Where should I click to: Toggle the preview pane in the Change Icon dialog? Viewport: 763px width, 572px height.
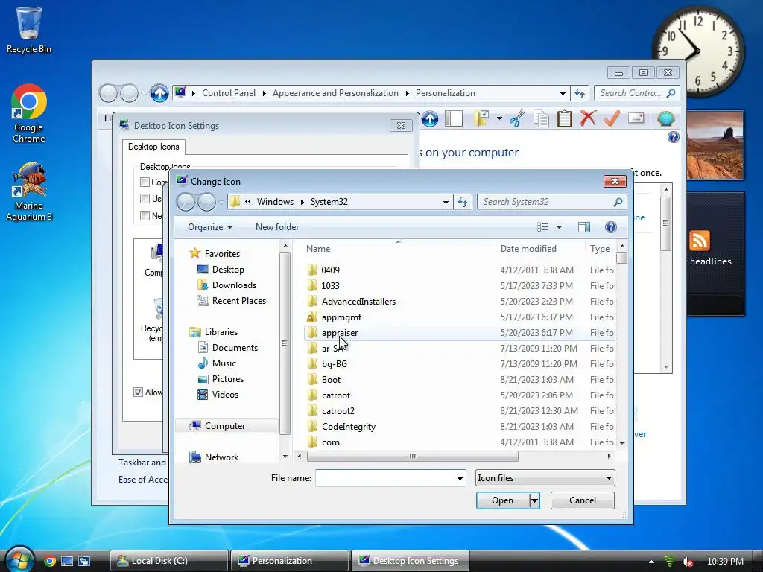[584, 227]
